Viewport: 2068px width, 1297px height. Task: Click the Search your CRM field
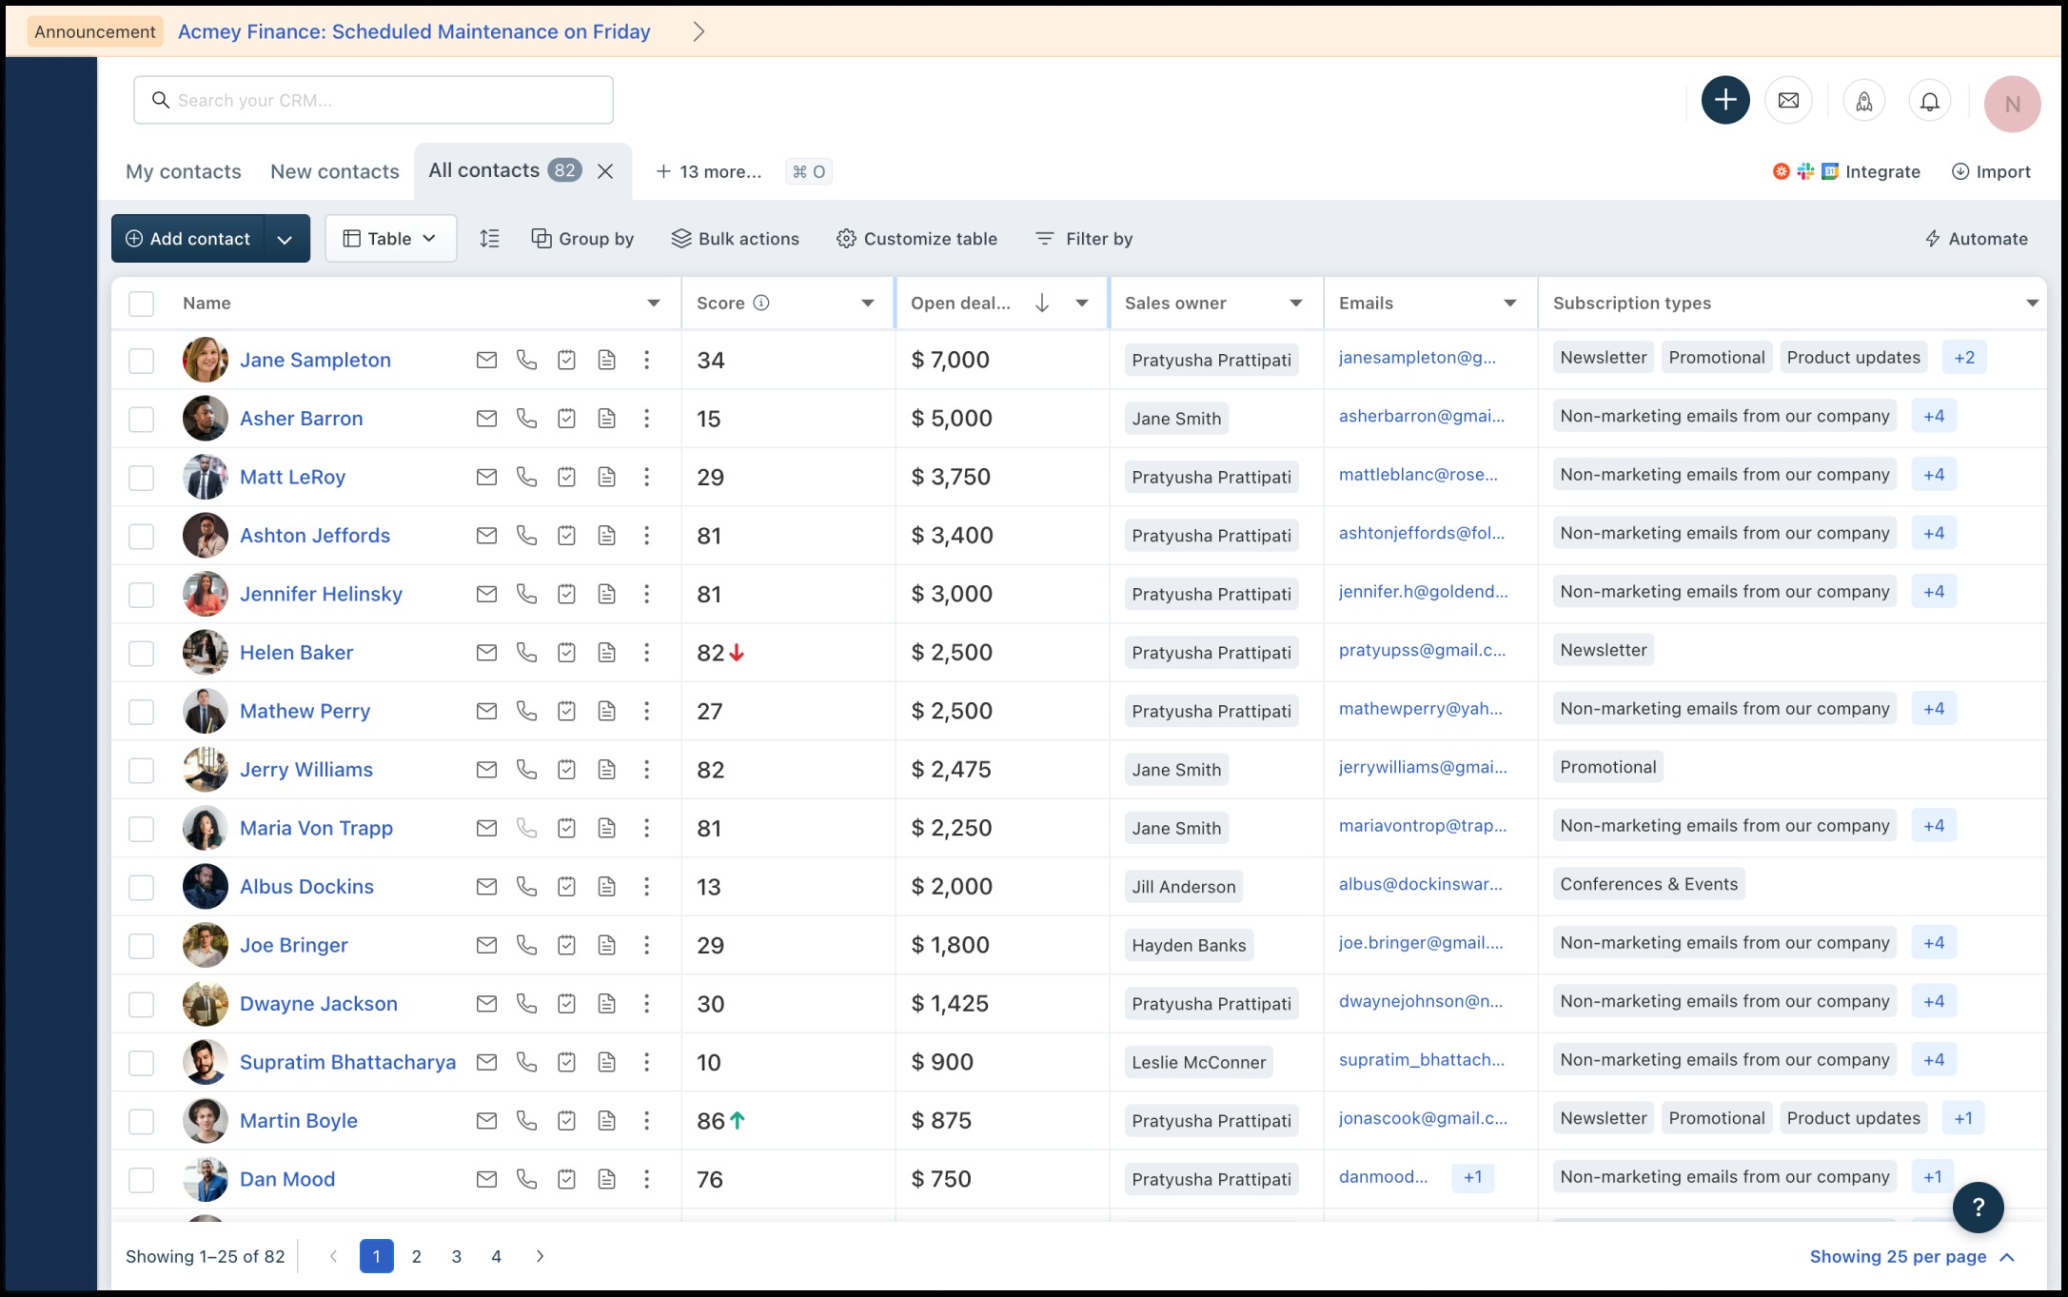pos(373,101)
